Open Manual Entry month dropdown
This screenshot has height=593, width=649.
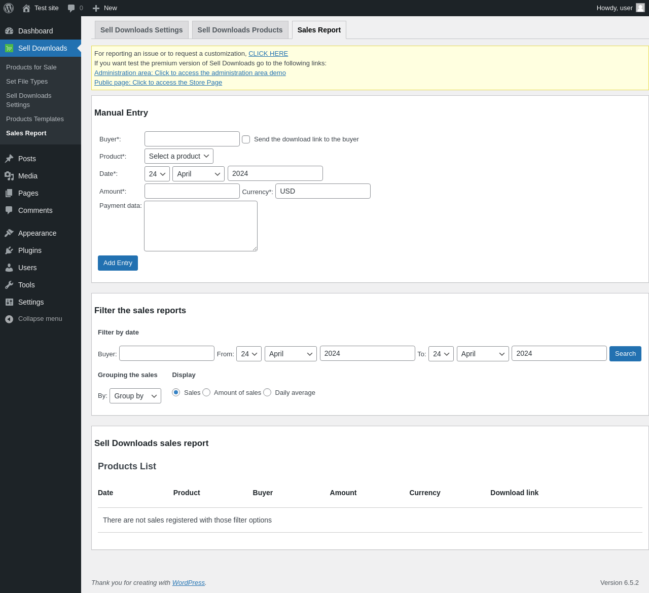[x=198, y=174]
